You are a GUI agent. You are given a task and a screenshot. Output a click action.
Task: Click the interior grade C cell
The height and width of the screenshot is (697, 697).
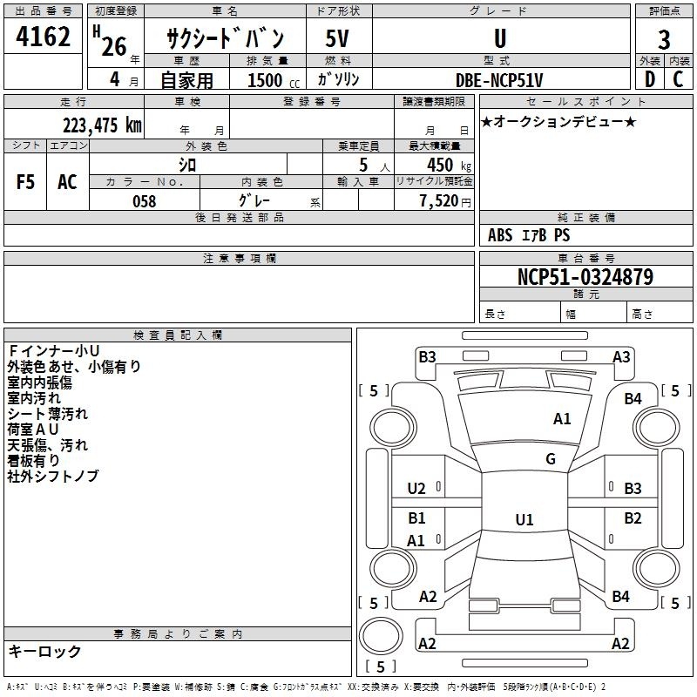[678, 78]
